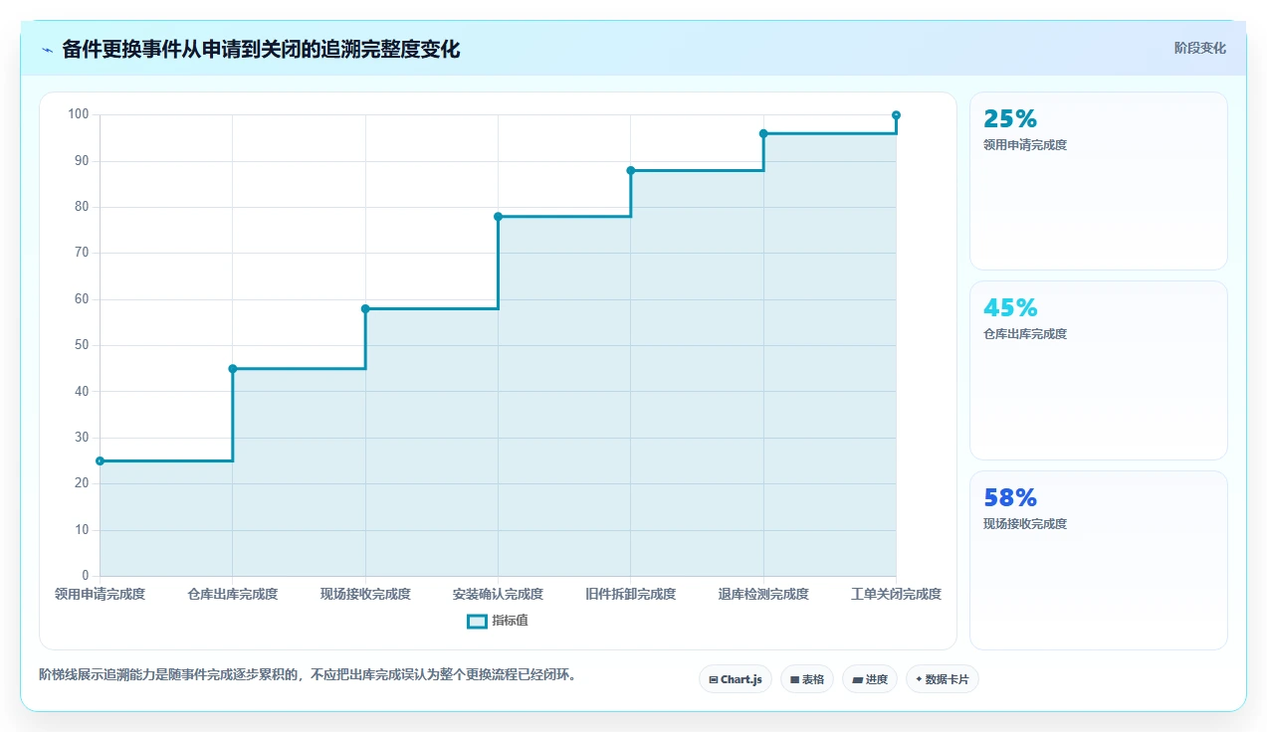Click x-axis label 工单关闭完成度
The image size is (1267, 732).
pos(896,594)
